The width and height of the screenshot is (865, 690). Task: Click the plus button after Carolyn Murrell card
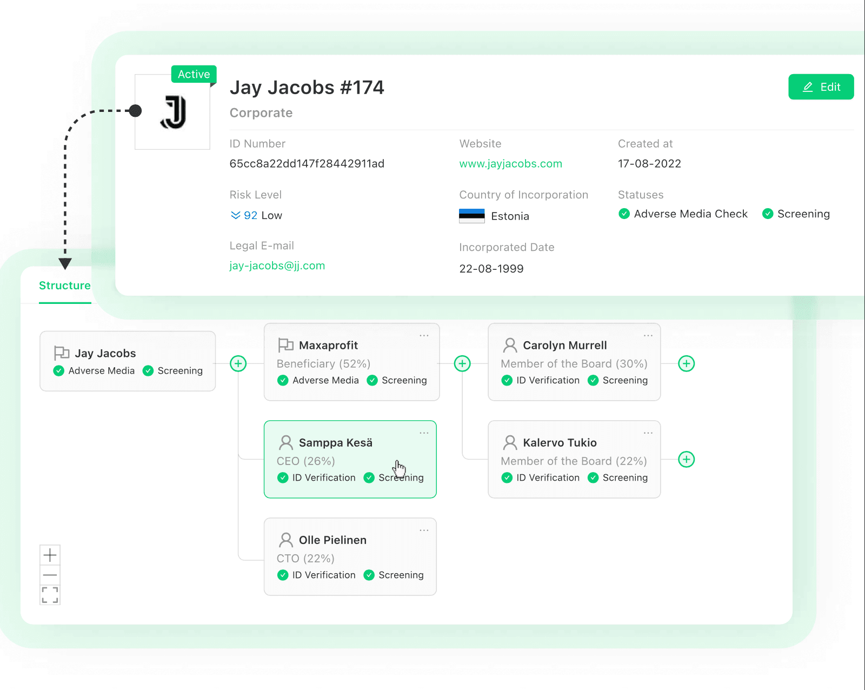point(686,363)
